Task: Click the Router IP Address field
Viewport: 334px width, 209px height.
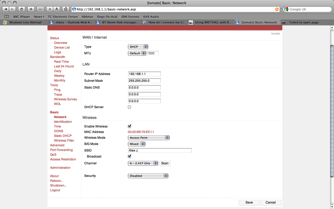Action: pyautogui.click(x=144, y=74)
